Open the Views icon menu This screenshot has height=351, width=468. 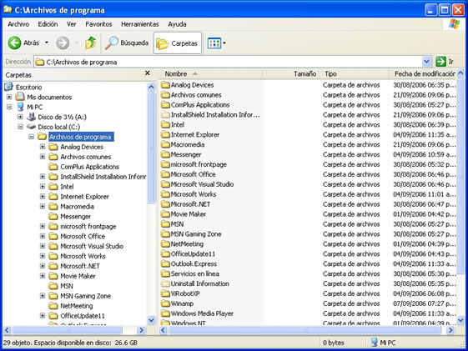pyautogui.click(x=214, y=43)
